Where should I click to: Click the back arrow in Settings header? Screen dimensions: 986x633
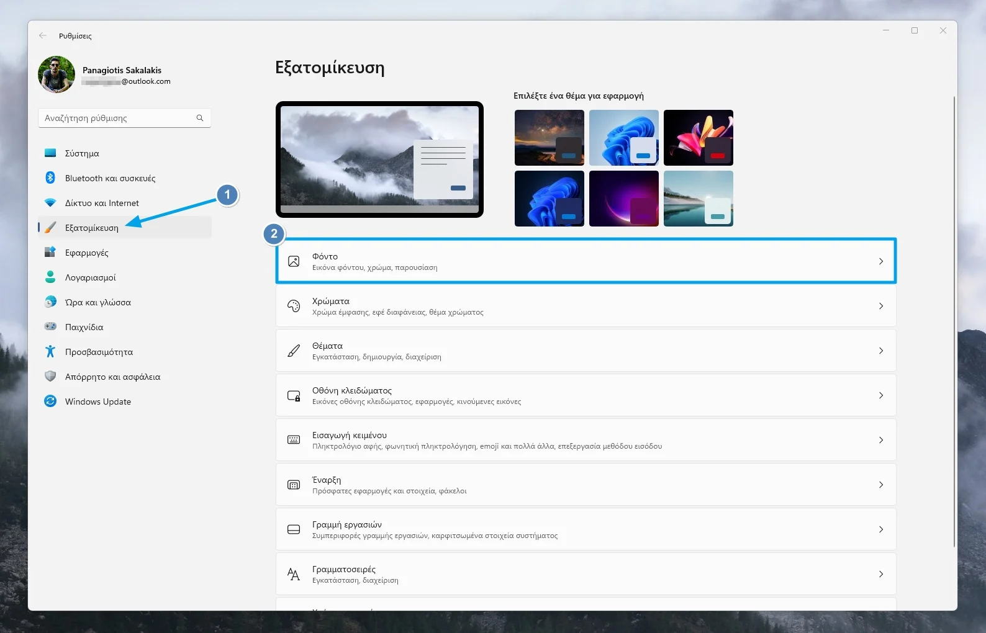(43, 36)
